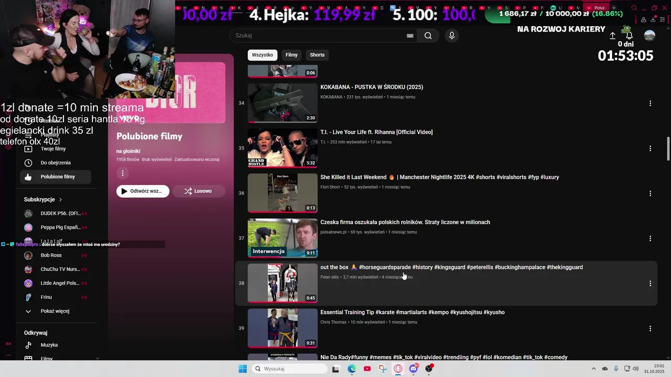The image size is (671, 377).
Task: Open Muzyka in Odkrywaj section
Action: click(56, 345)
